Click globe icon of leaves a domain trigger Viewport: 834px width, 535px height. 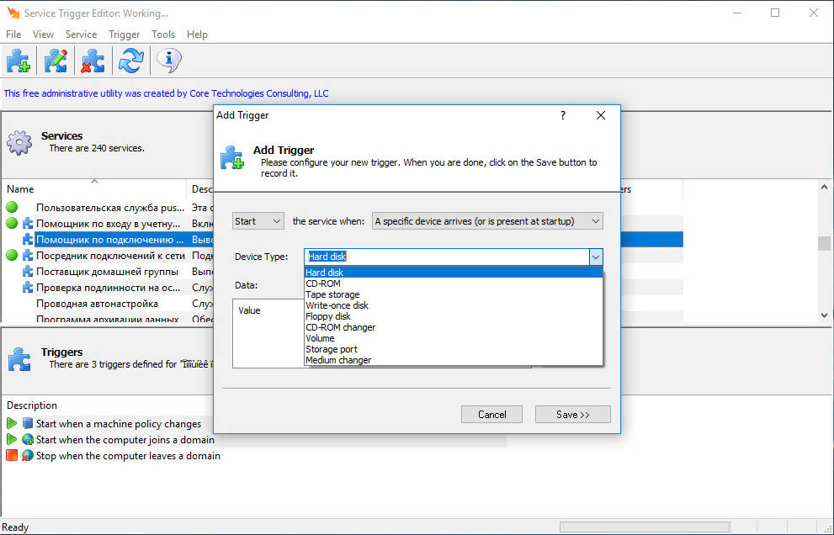pyautogui.click(x=28, y=455)
